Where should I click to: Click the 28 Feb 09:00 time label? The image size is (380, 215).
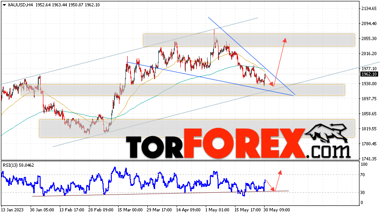pyautogui.click(x=101, y=210)
